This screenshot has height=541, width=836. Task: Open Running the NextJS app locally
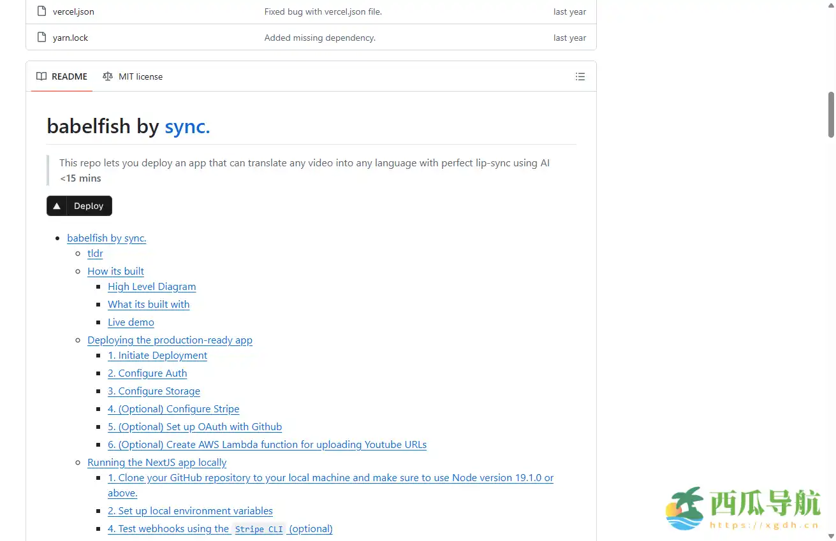[x=157, y=463]
